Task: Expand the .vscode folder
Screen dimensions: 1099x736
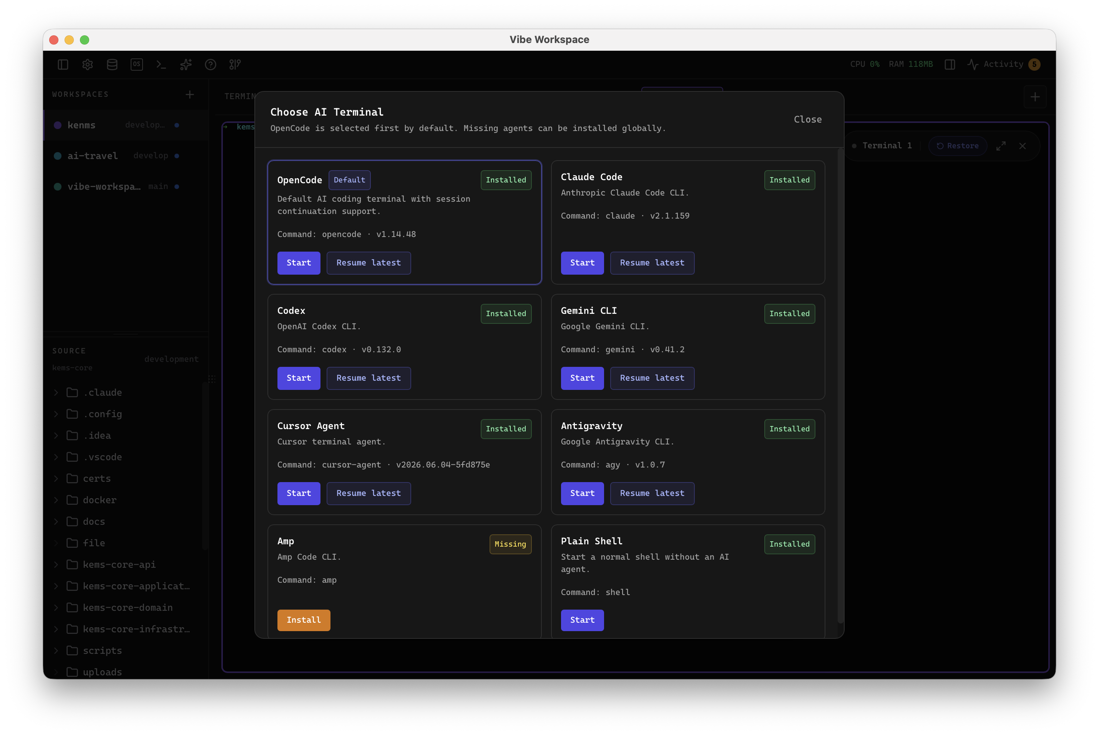Action: coord(56,457)
